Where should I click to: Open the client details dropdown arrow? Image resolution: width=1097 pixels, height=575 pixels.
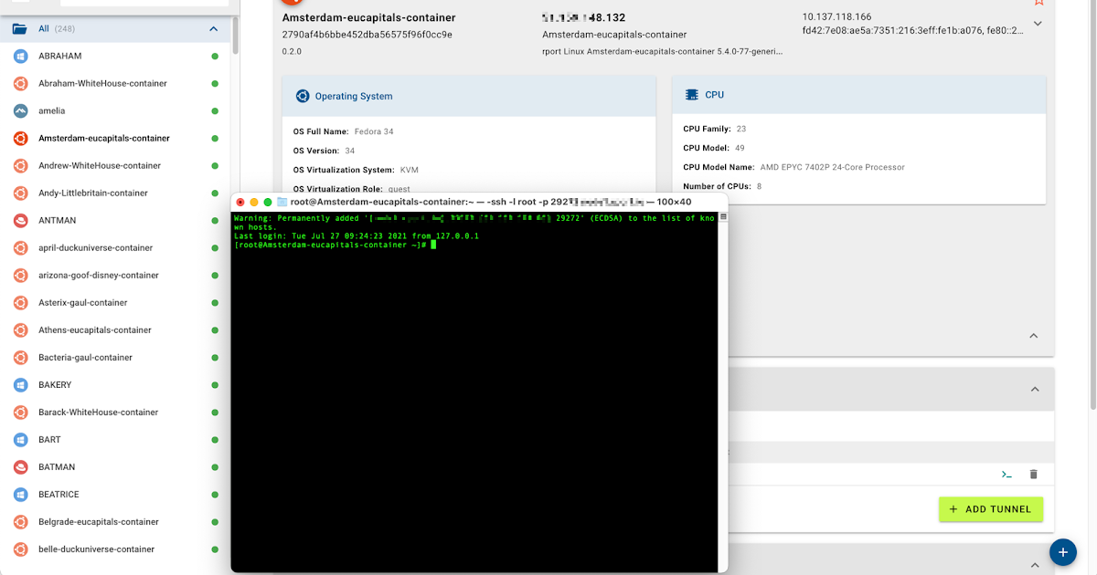point(1037,23)
